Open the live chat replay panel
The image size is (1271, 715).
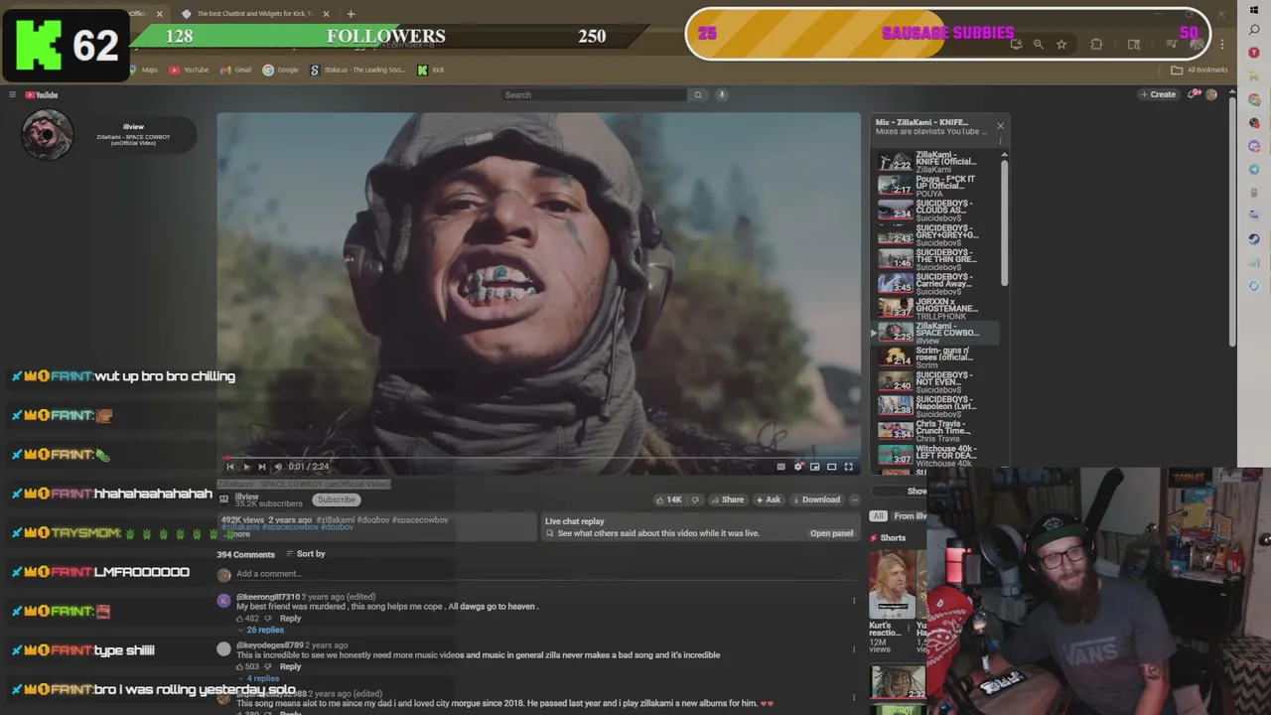pos(831,533)
